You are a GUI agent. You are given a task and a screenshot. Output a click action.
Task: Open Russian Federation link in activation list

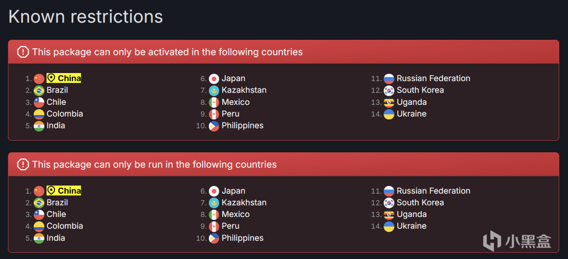pyautogui.click(x=433, y=78)
